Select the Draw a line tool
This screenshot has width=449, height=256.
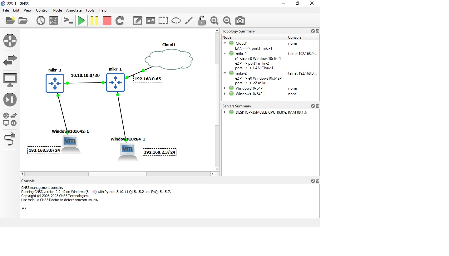(x=189, y=21)
